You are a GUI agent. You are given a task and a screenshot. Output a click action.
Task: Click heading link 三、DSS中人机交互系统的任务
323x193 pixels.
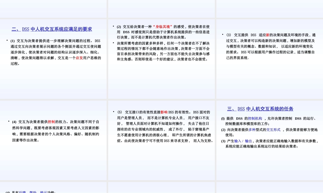(260, 109)
